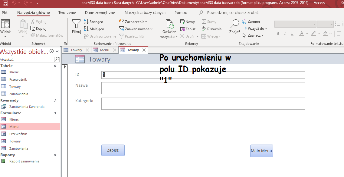
Task: Click the Znajdź magnifier icon
Action: point(234,24)
